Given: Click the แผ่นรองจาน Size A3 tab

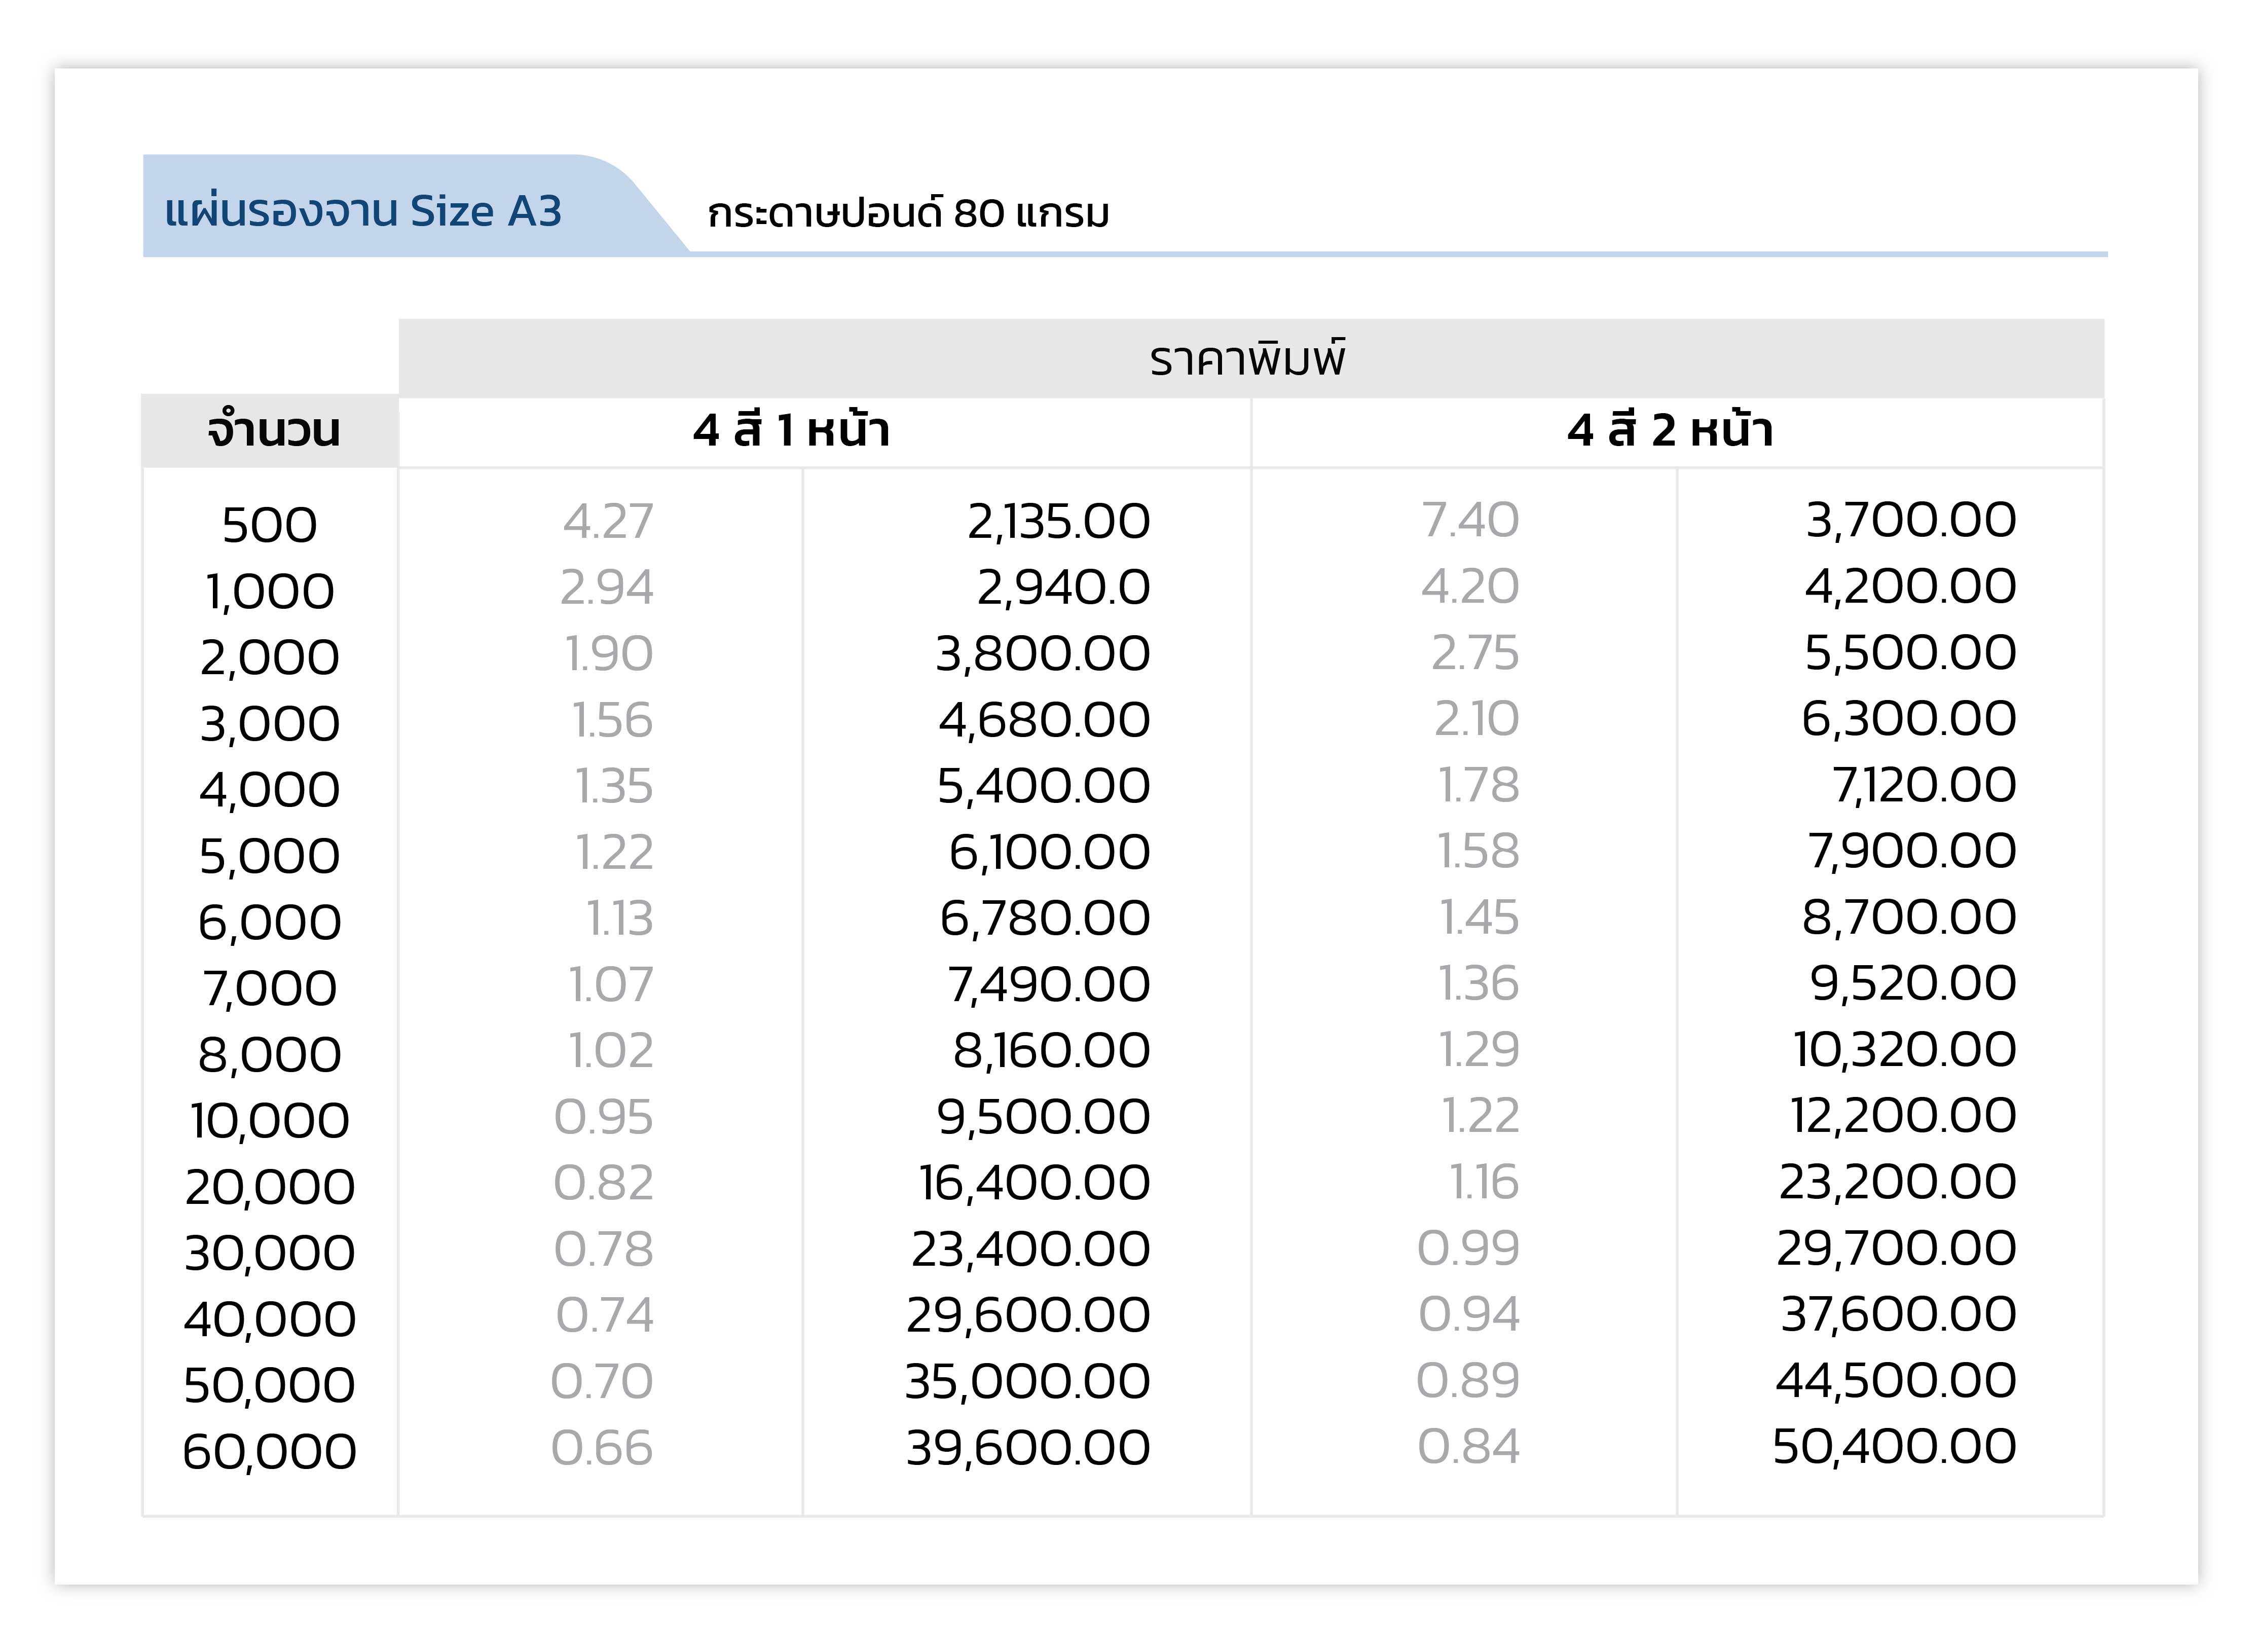Looking at the screenshot, I should [364, 211].
